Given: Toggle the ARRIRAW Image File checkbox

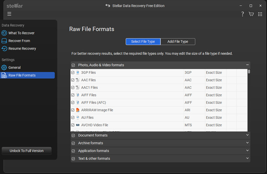Looking at the screenshot, I should tap(73, 110).
